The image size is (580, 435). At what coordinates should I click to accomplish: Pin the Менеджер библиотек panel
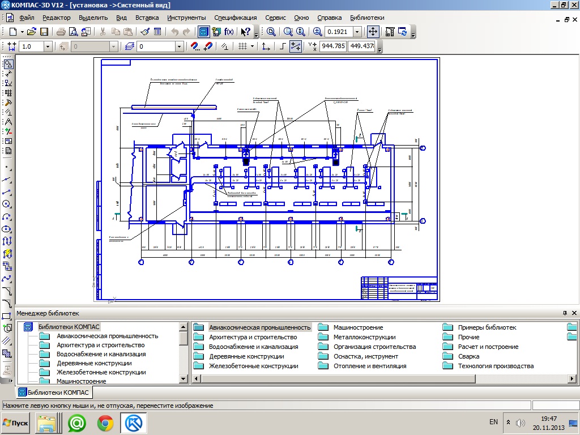[565, 313]
